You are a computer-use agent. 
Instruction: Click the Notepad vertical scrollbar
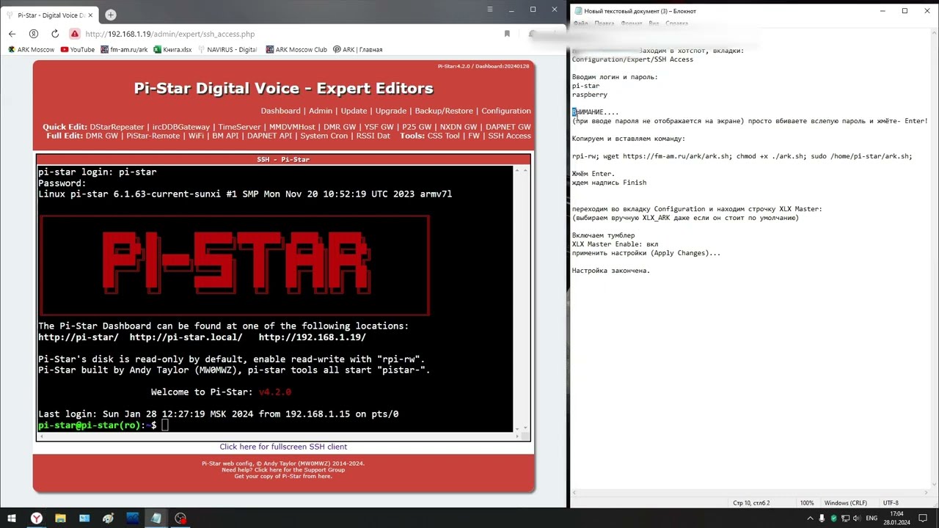[x=935, y=260]
